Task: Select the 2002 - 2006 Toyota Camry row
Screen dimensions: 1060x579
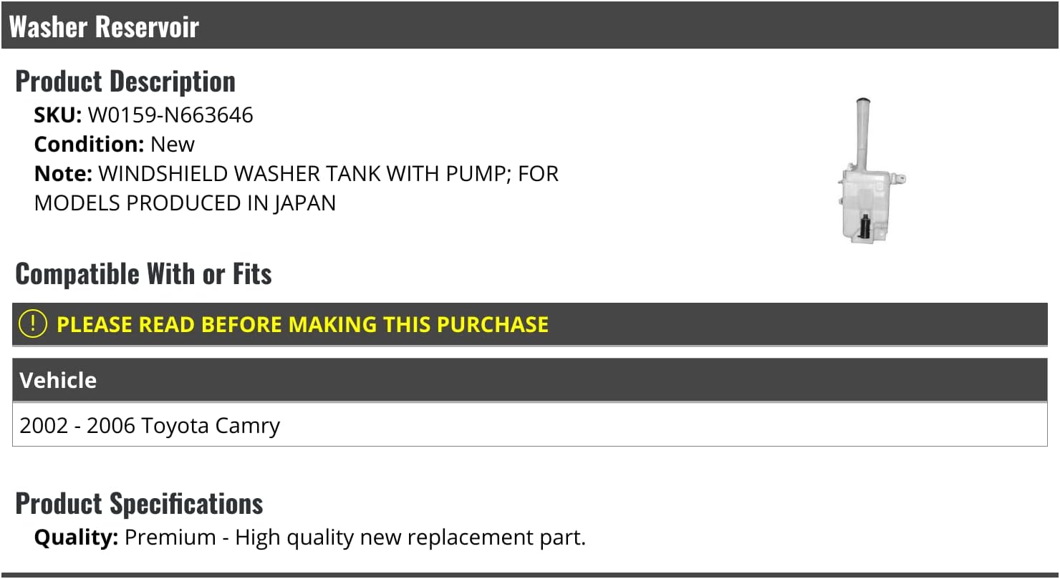Action: click(150, 426)
